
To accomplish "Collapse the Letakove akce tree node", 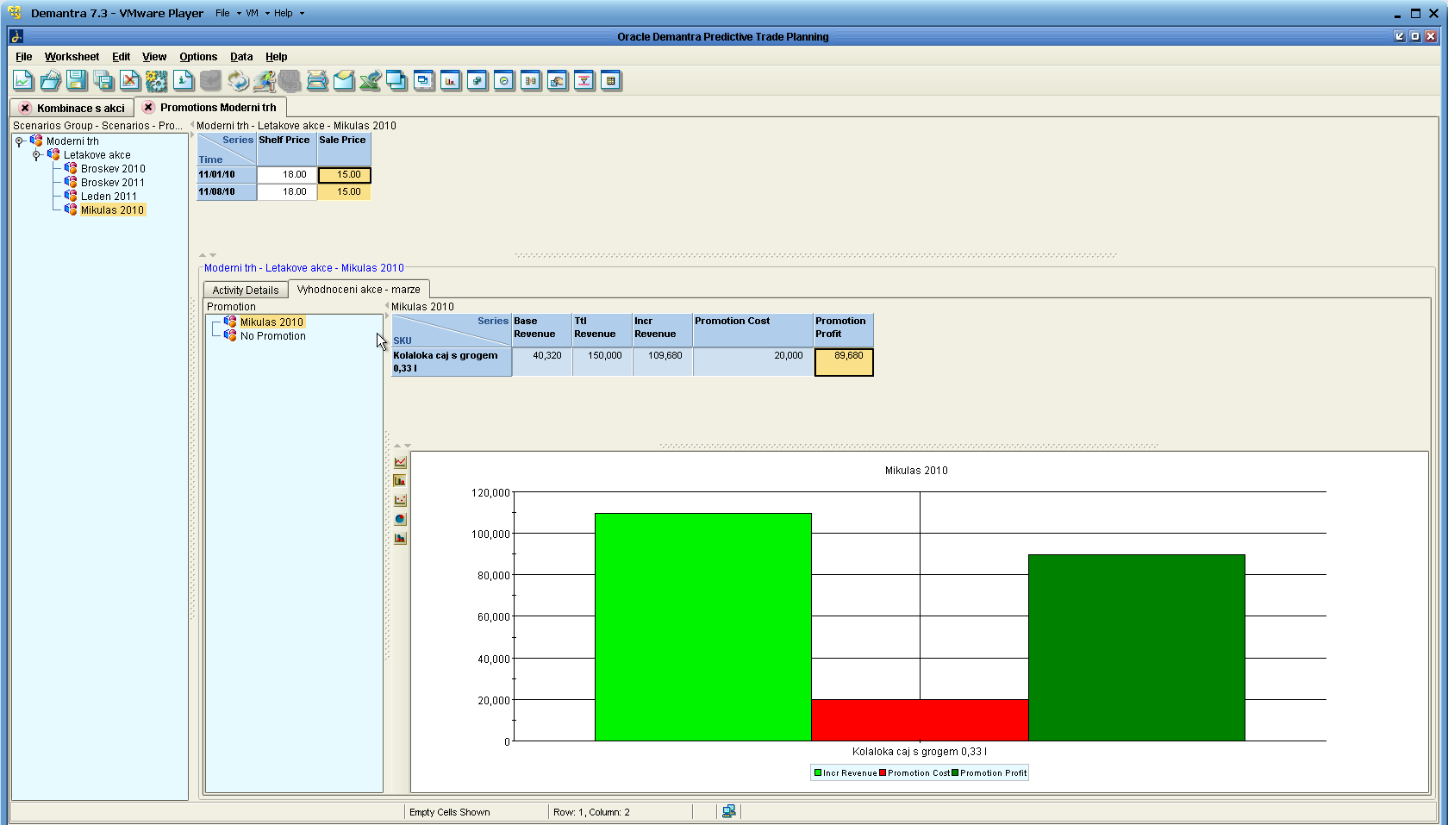I will coord(36,155).
